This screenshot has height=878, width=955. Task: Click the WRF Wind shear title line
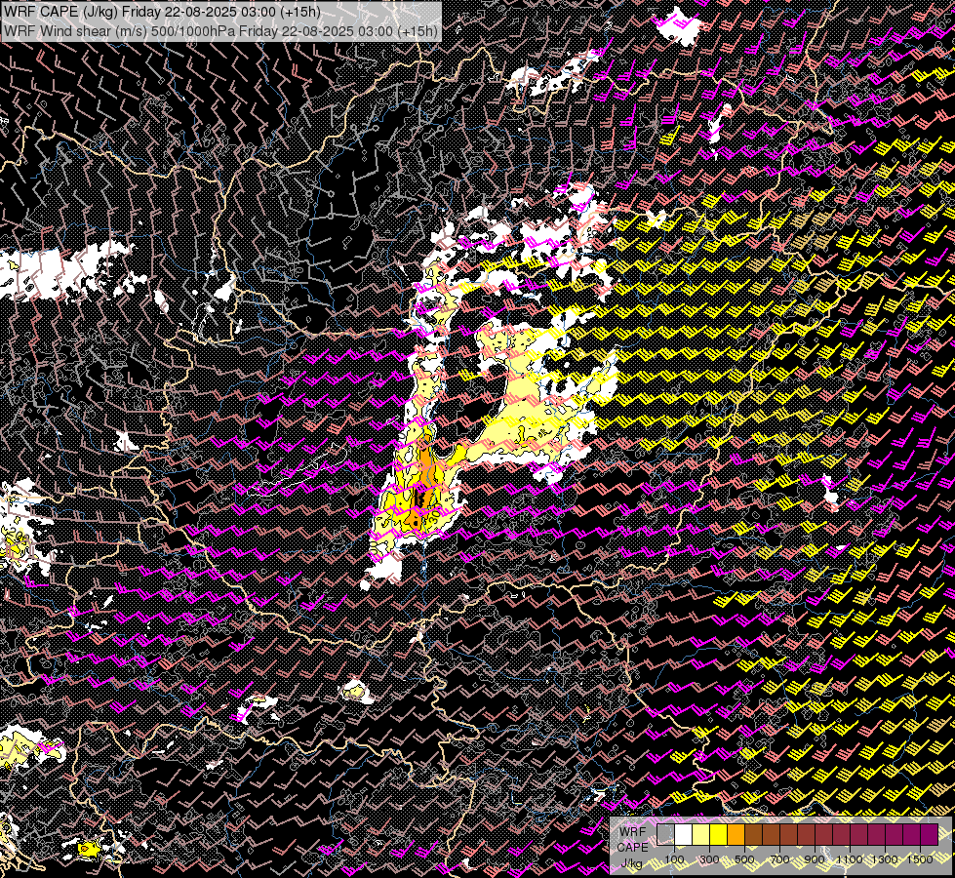point(220,30)
